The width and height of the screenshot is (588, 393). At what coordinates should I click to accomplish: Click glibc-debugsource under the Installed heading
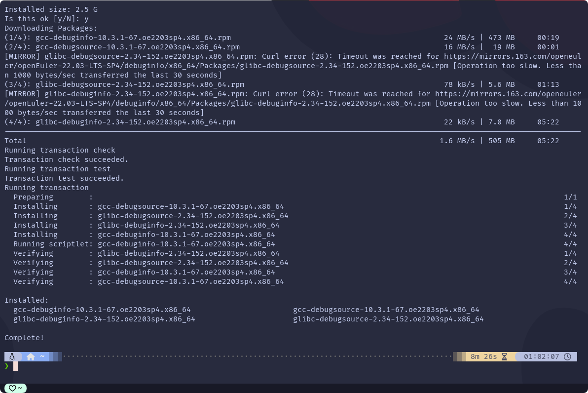pos(389,319)
